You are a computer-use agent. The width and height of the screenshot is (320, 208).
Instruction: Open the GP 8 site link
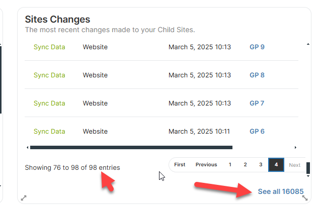tap(257, 75)
